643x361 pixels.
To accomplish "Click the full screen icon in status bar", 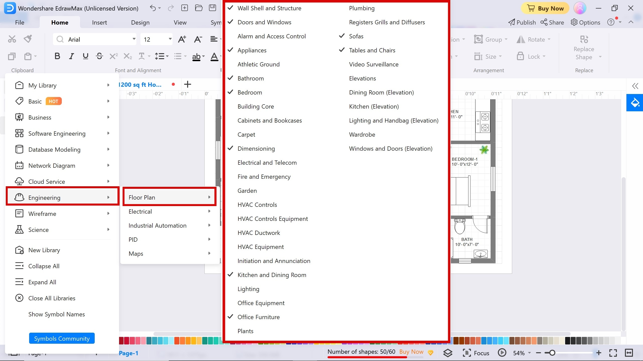I will (x=613, y=353).
